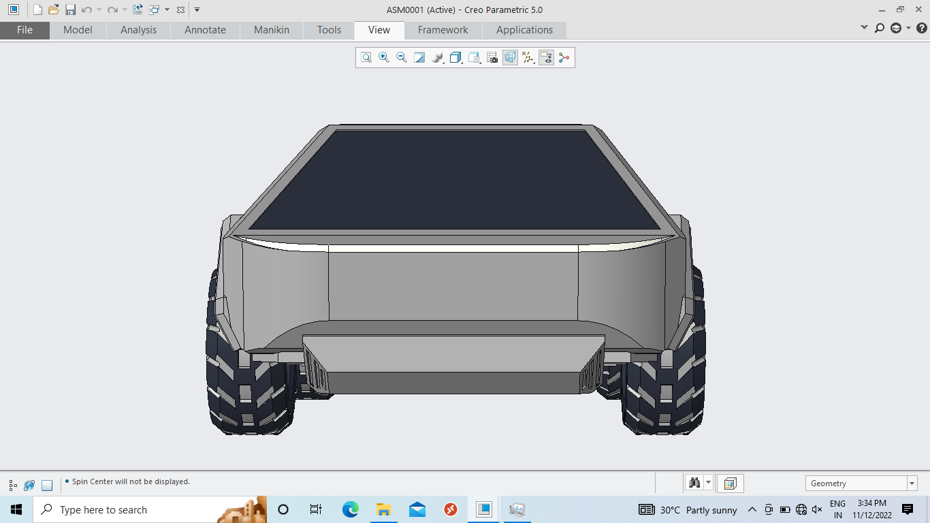Open the Find tool with binoculars icon
The width and height of the screenshot is (930, 523).
point(694,483)
